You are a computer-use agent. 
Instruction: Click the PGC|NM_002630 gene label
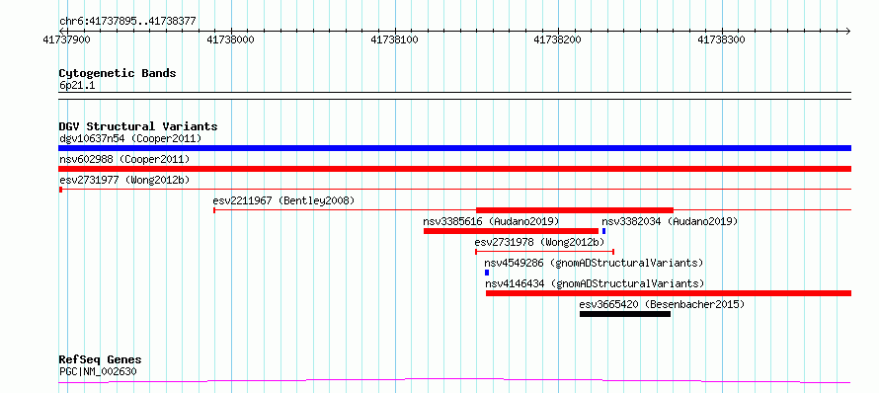[x=98, y=371]
